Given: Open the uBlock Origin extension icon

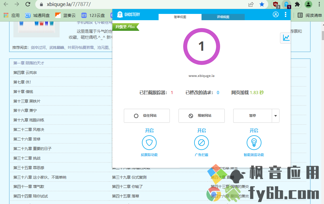Looking at the screenshot, I should point(276,5).
